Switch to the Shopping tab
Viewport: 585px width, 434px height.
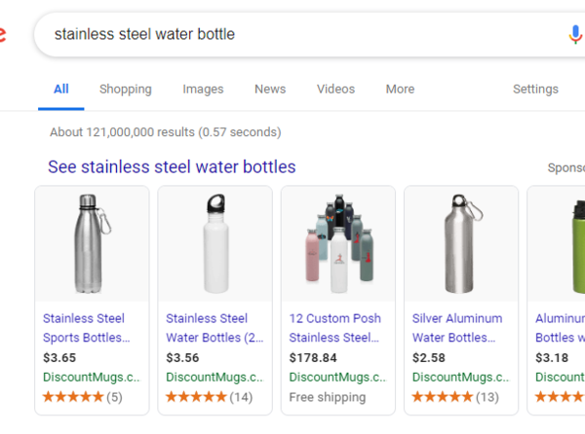[126, 90]
